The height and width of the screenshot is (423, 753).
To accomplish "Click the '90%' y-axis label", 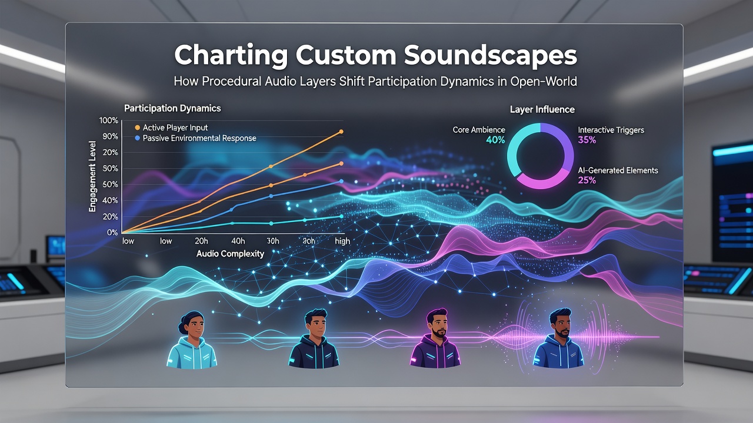I will [111, 136].
